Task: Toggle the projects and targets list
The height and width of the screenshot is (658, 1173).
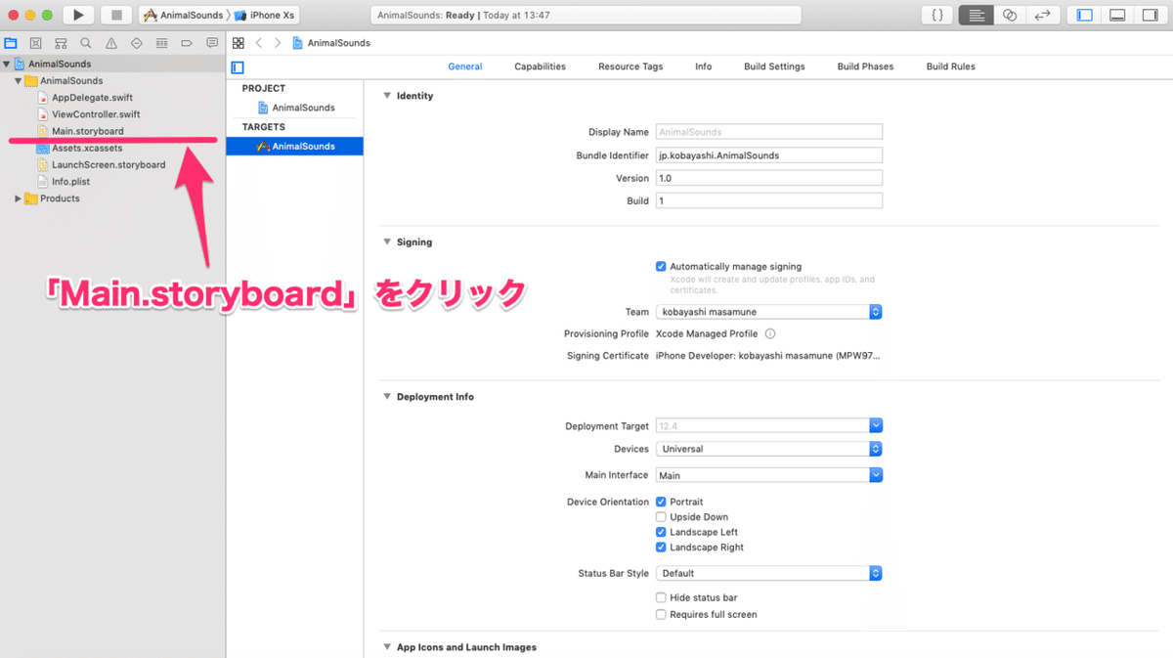Action: 238,67
